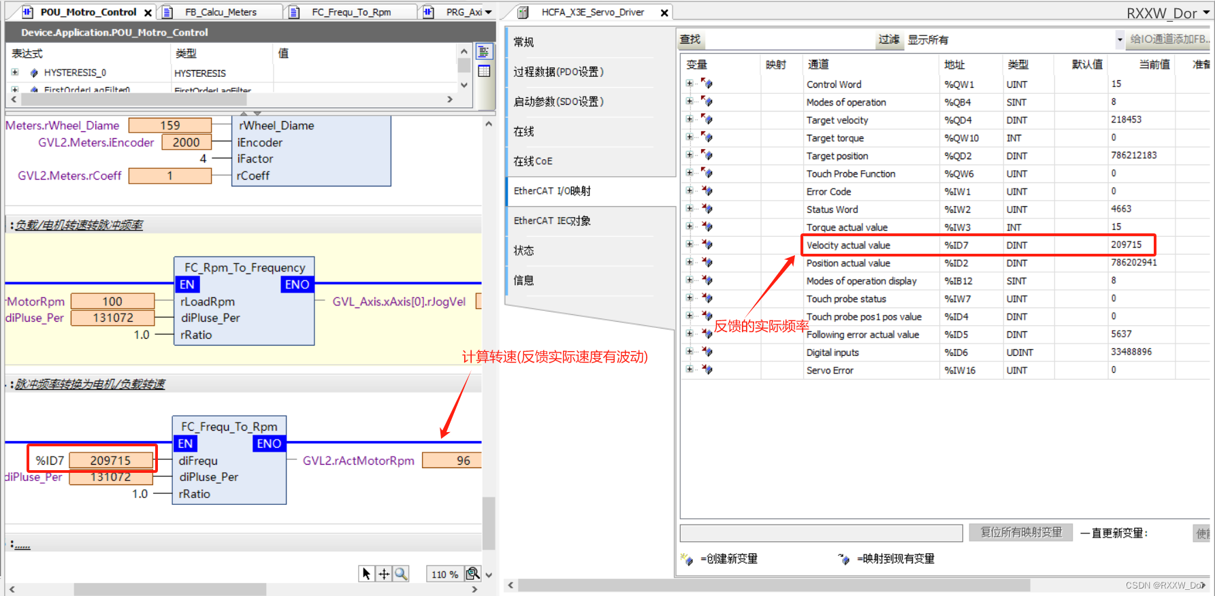Expand the Velocity actual value row
This screenshot has height=596, width=1215.
690,244
